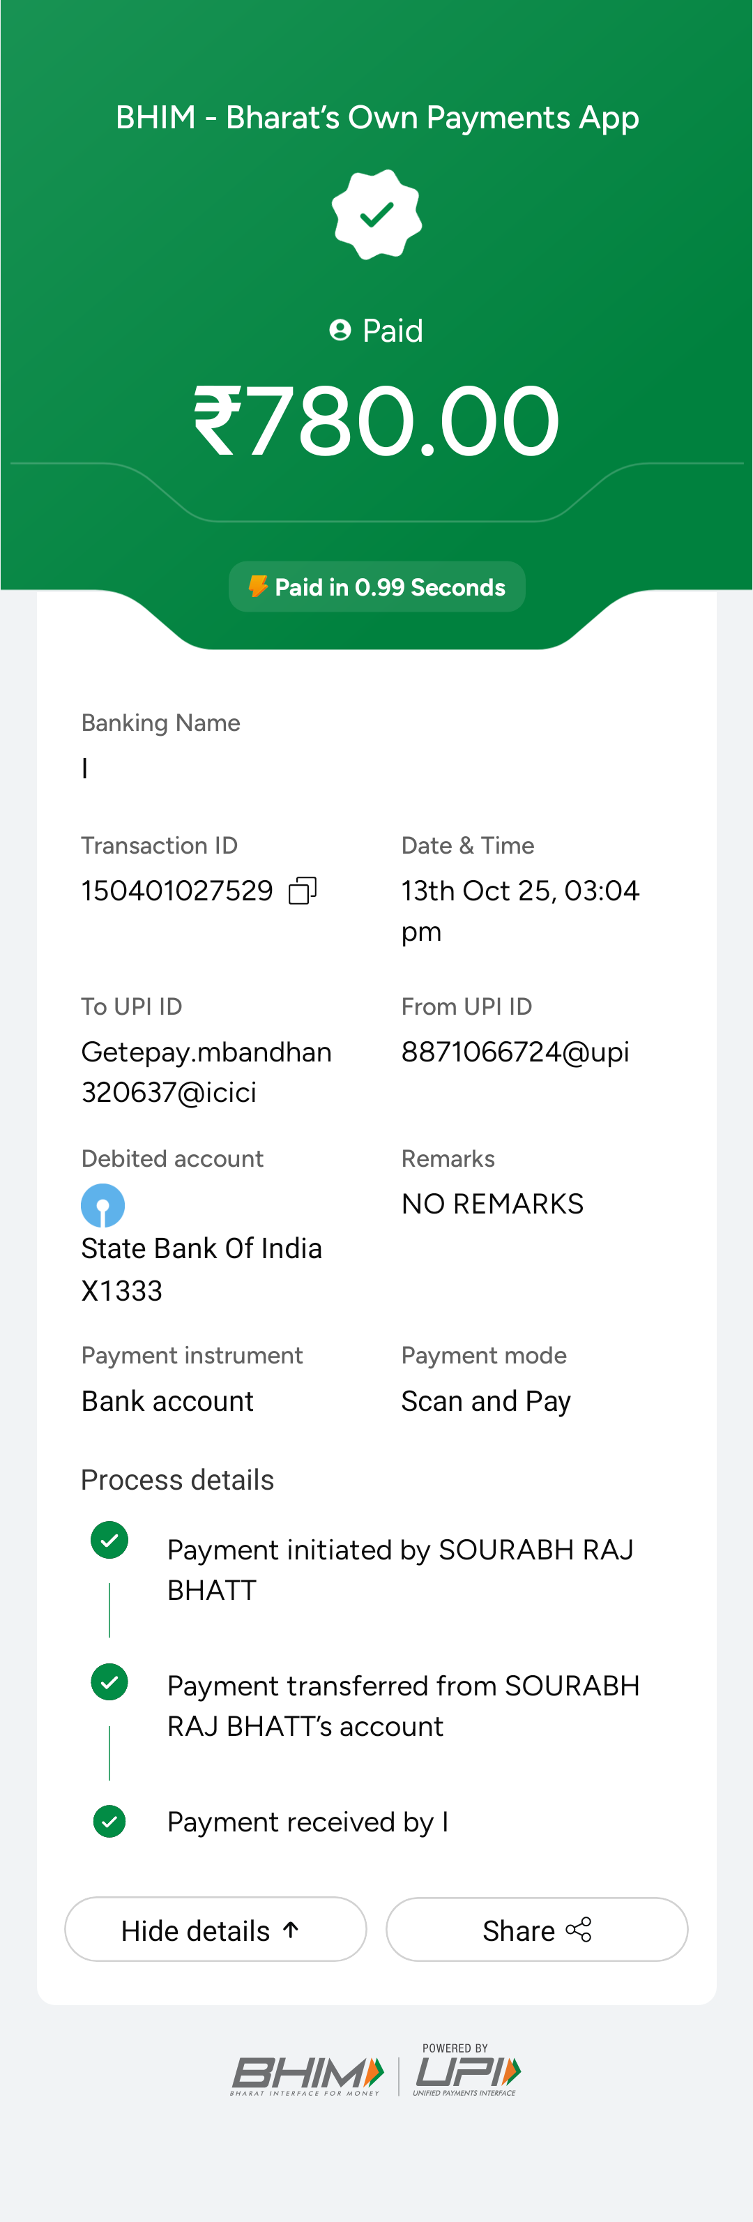Click the Payment received checkmark step
Screen dimensions: 753x2222
pyautogui.click(x=109, y=1822)
